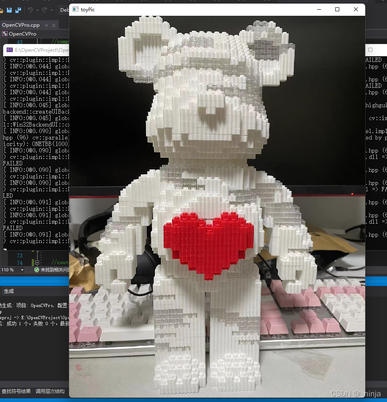387x402 pixels.
Task: Open the Undo history dropdown arrow
Action: 38,10
